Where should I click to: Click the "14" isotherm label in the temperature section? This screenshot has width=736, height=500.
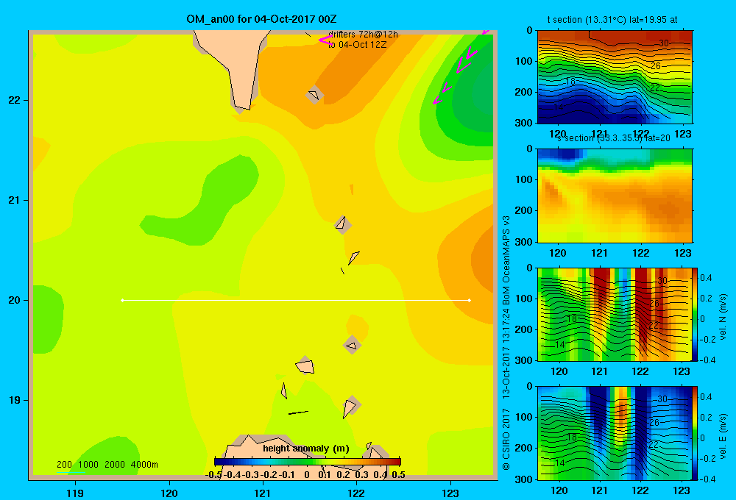(559, 107)
